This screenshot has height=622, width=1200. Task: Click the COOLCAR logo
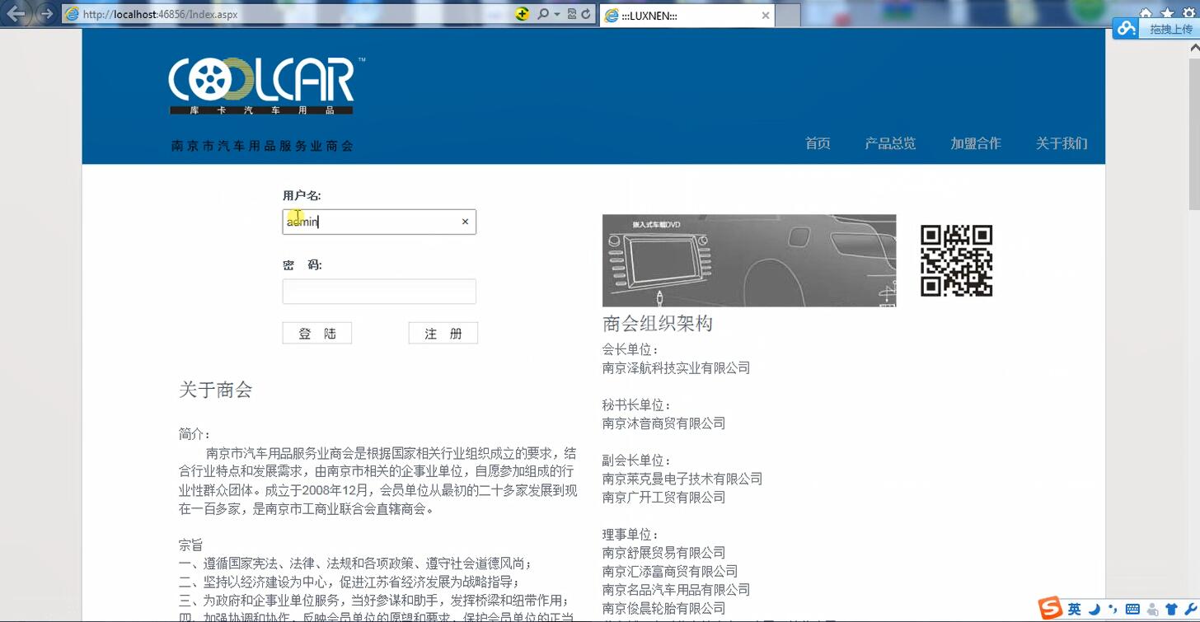[266, 87]
